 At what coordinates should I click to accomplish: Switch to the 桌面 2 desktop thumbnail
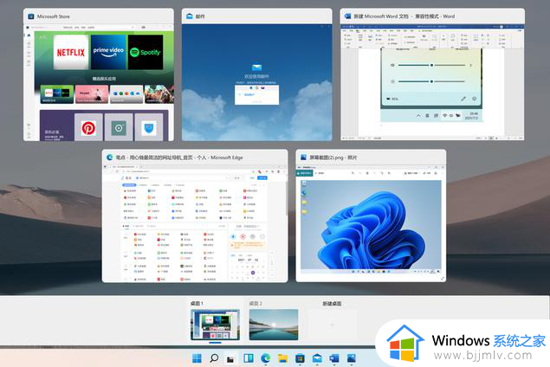click(x=274, y=325)
